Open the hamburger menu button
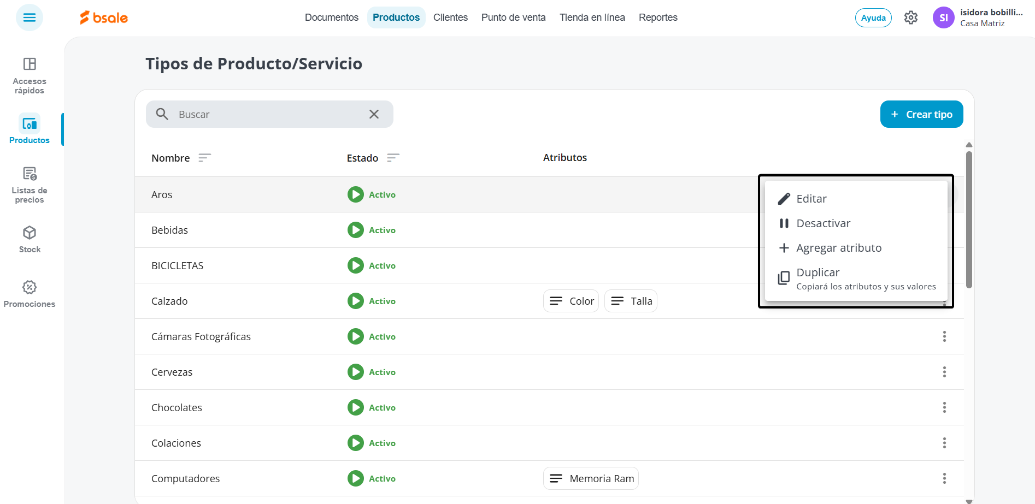This screenshot has width=1035, height=504. [30, 17]
